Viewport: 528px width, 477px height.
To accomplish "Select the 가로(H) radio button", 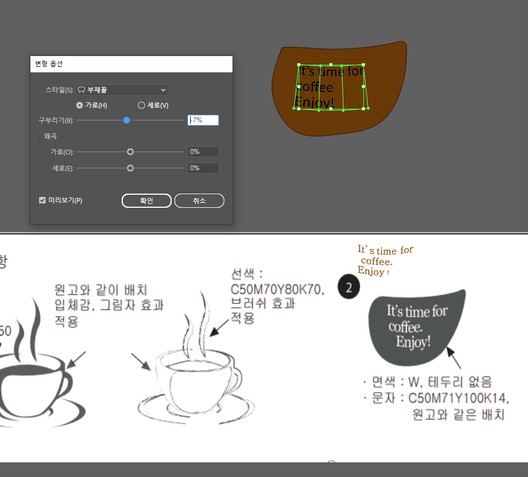I will pyautogui.click(x=79, y=106).
